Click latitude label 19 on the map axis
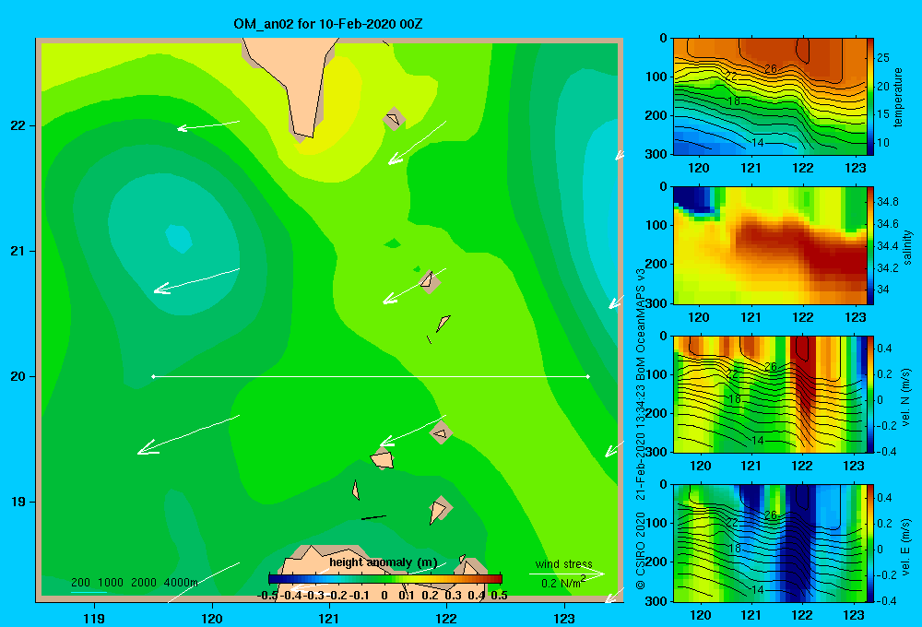 [x=18, y=502]
